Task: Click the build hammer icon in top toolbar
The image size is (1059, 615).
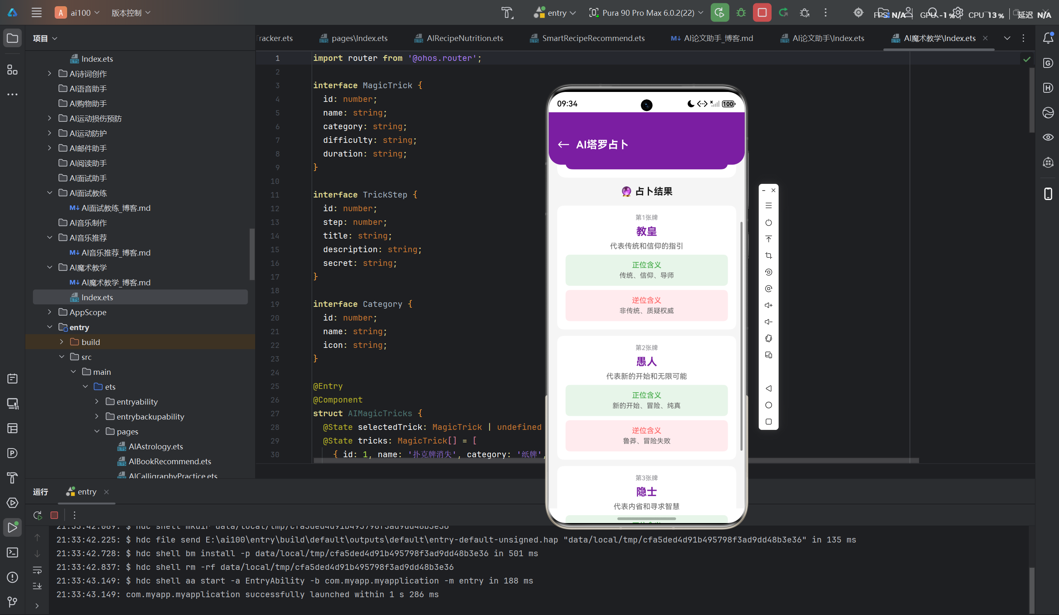Action: (507, 12)
